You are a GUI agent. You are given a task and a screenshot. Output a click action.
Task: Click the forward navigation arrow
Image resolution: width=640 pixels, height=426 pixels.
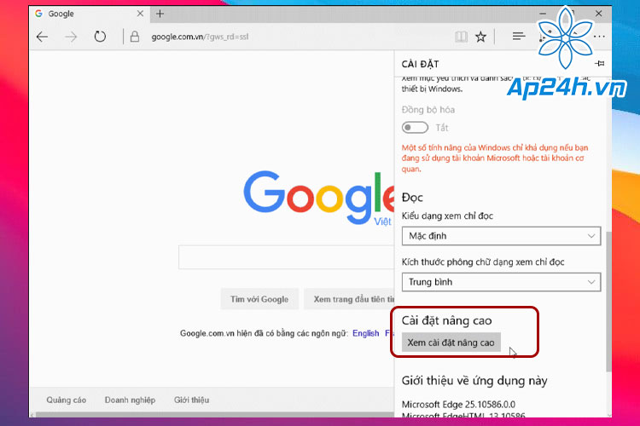[71, 37]
